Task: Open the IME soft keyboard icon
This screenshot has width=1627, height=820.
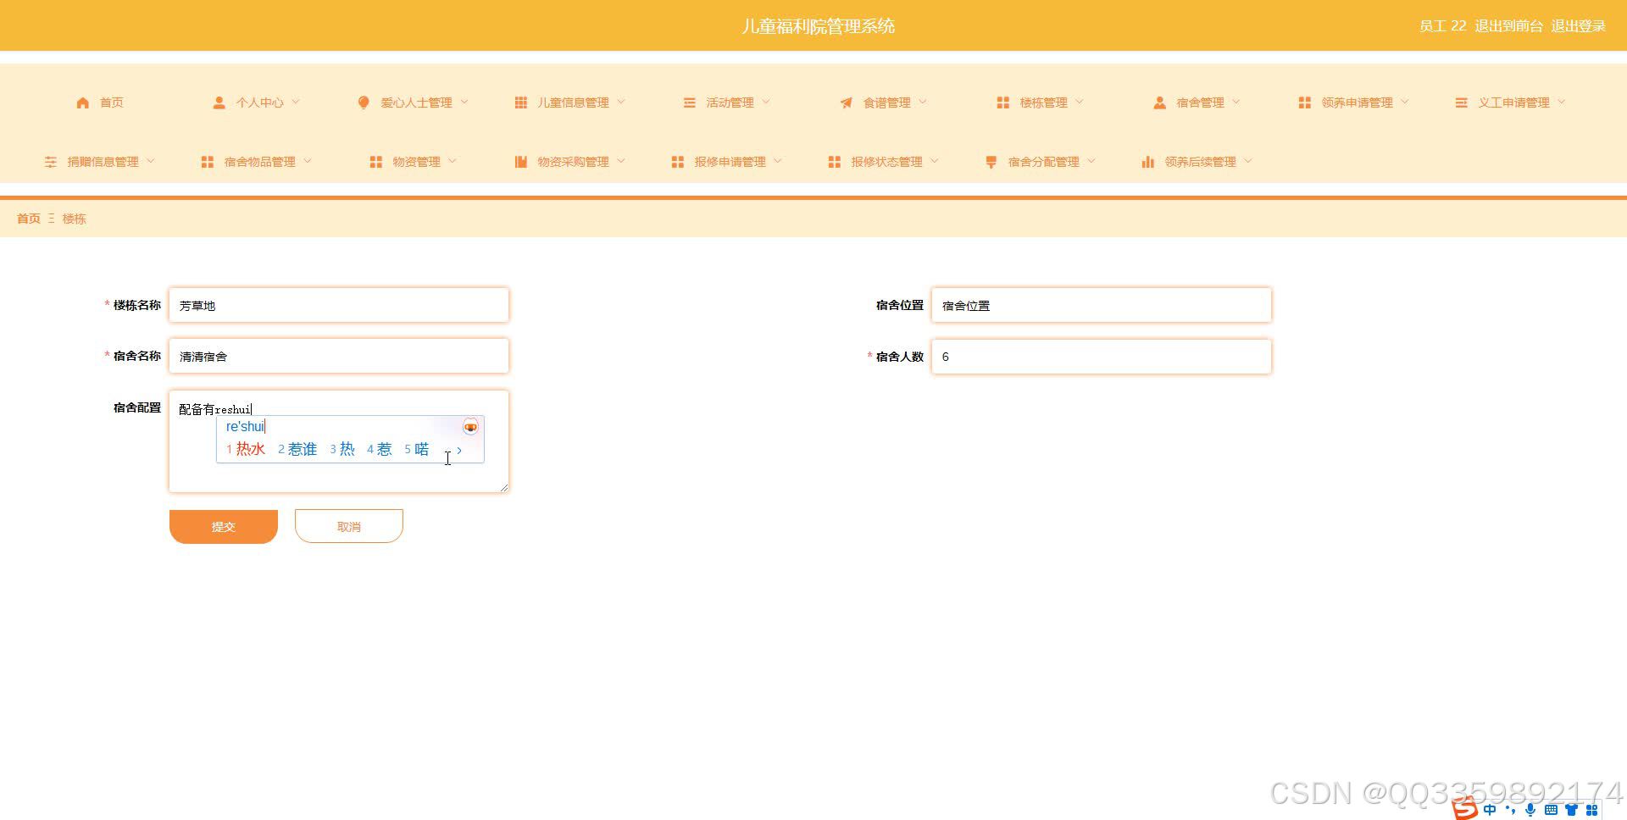Action: 1551,810
